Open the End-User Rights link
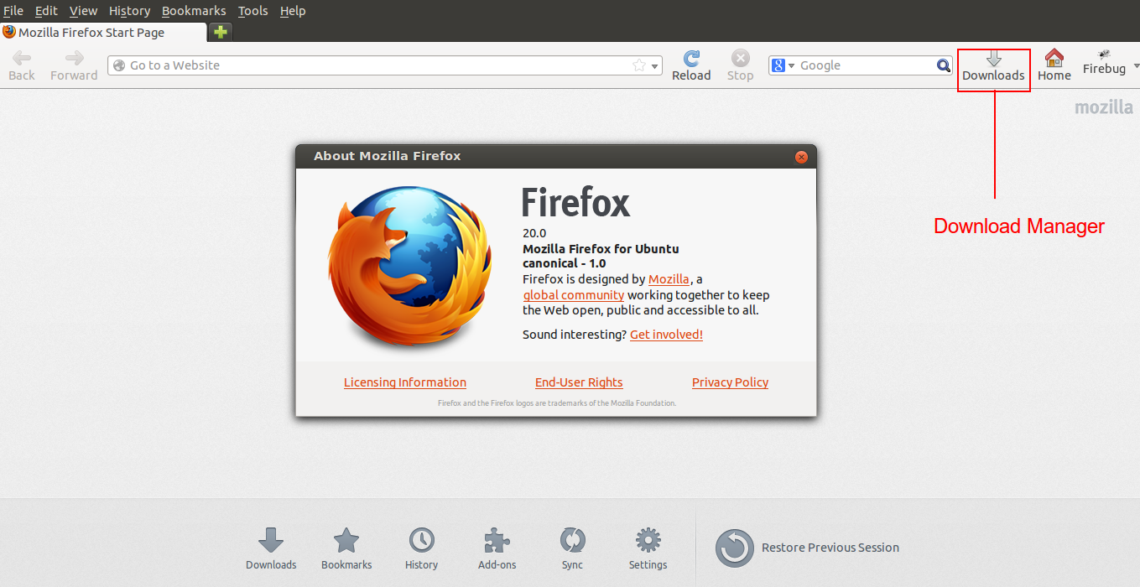The width and height of the screenshot is (1140, 587). (579, 382)
